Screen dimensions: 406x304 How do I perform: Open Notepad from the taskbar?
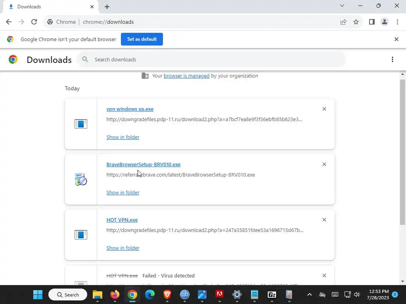pos(255,294)
